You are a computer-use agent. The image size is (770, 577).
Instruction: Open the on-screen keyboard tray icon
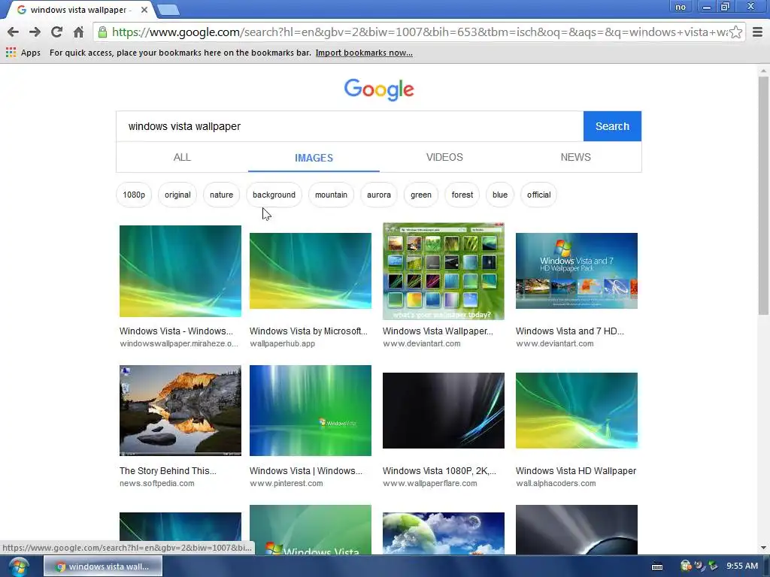tap(657, 566)
